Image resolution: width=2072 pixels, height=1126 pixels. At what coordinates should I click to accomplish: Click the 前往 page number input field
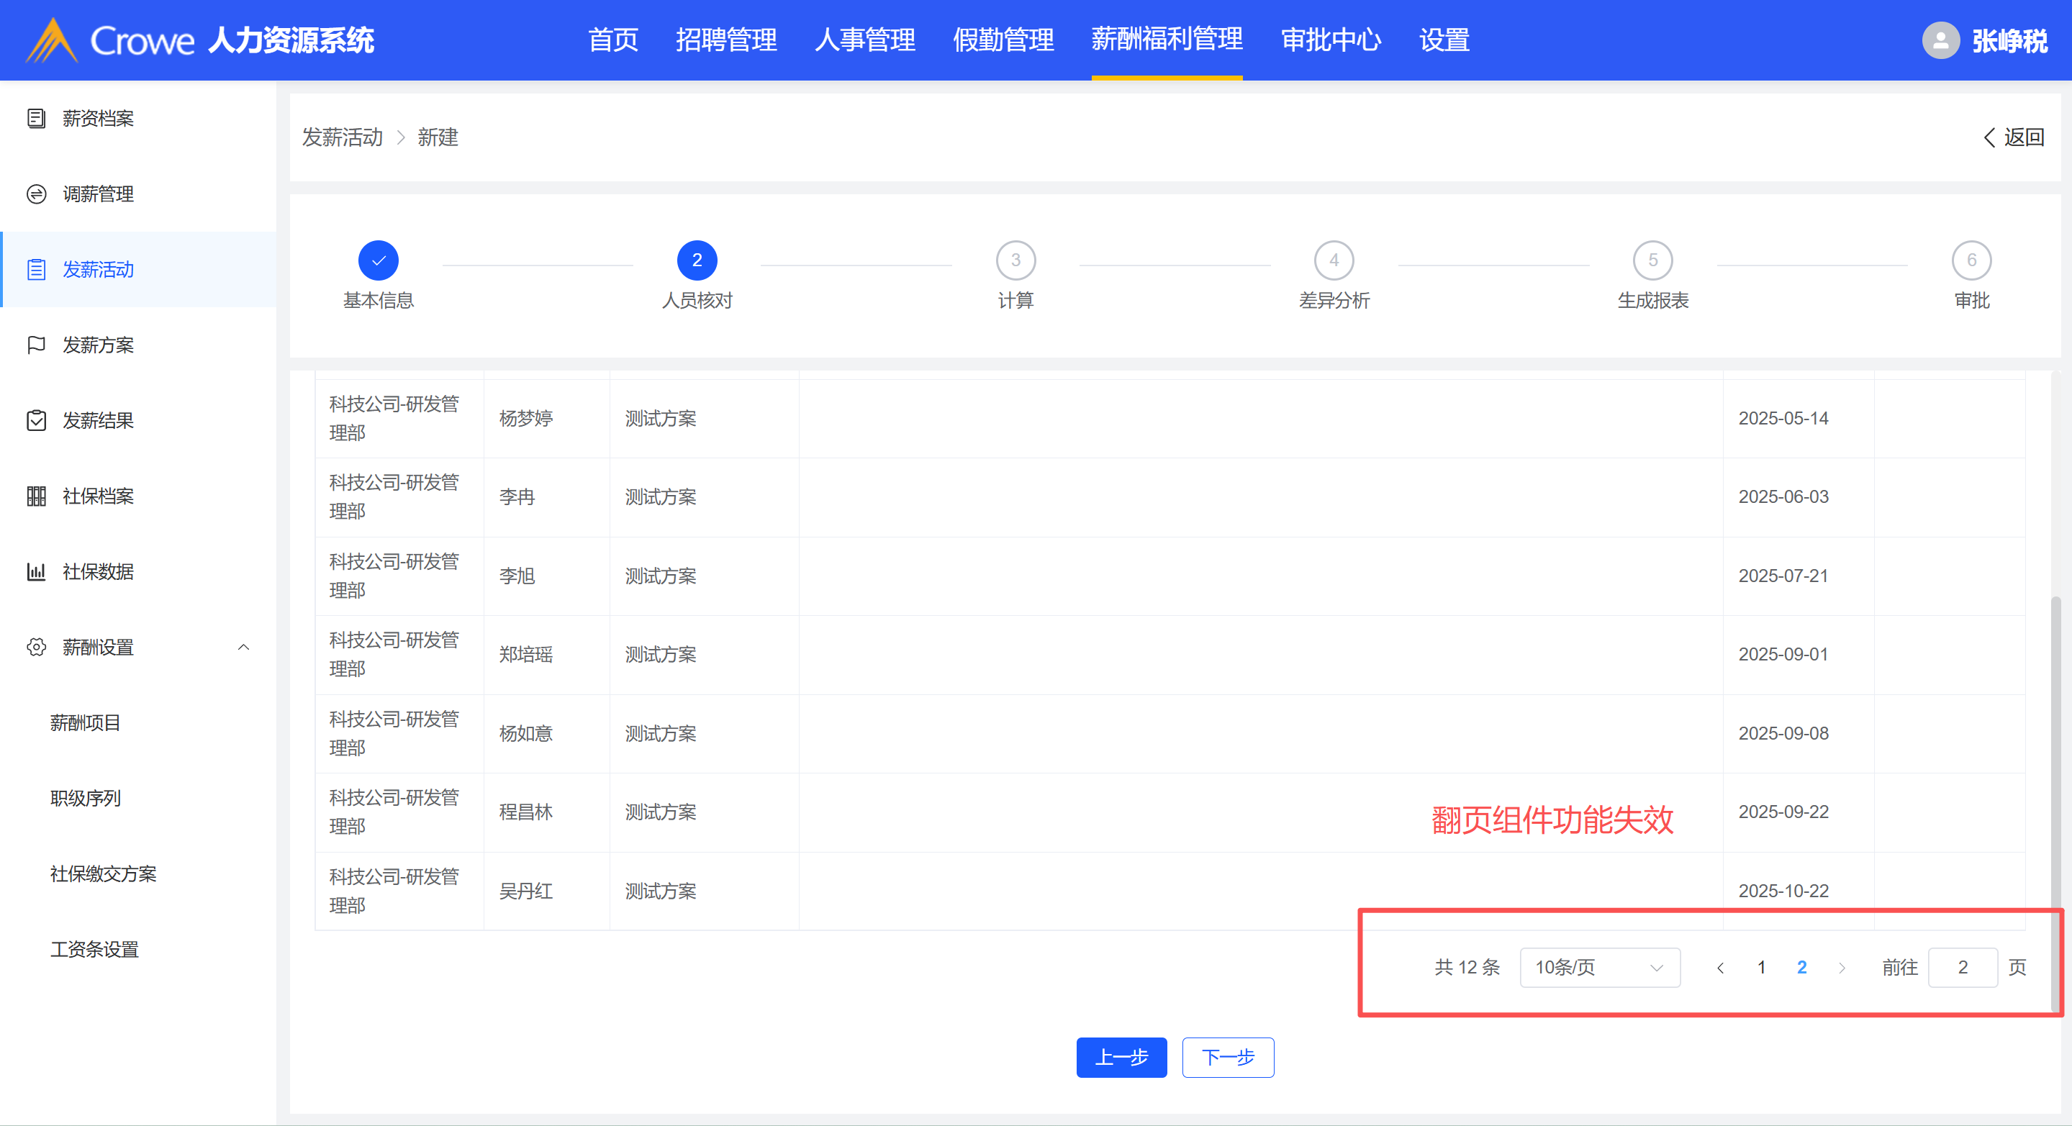point(1962,968)
